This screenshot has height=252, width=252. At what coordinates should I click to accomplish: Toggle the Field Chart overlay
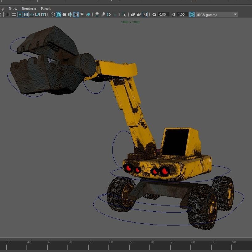click(x=32, y=14)
